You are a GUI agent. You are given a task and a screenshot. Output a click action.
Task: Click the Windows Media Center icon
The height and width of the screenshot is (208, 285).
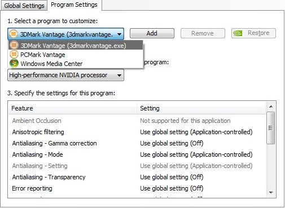14,63
